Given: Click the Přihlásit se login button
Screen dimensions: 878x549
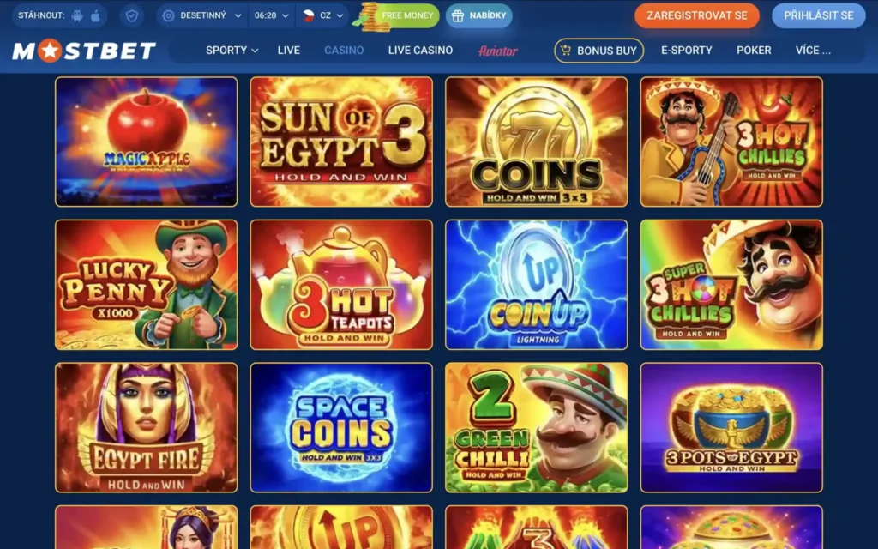Looking at the screenshot, I should 818,15.
